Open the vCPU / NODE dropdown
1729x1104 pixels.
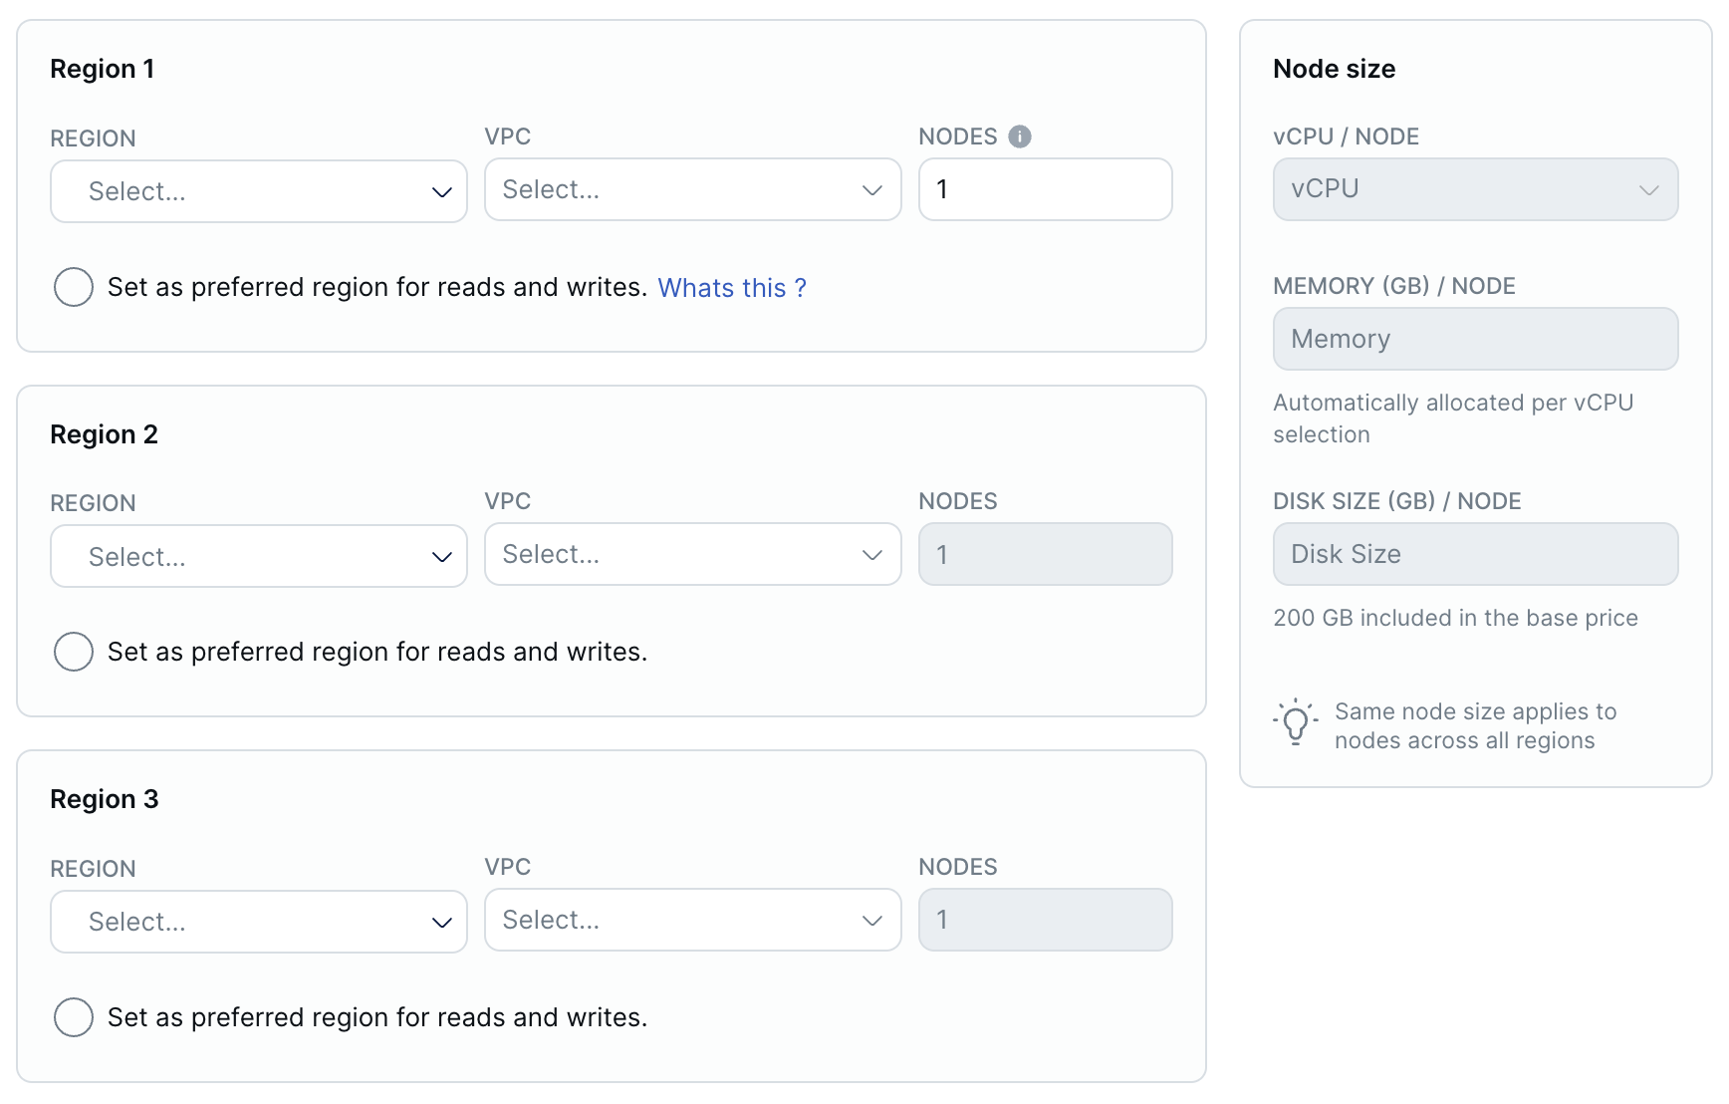[x=1475, y=189]
